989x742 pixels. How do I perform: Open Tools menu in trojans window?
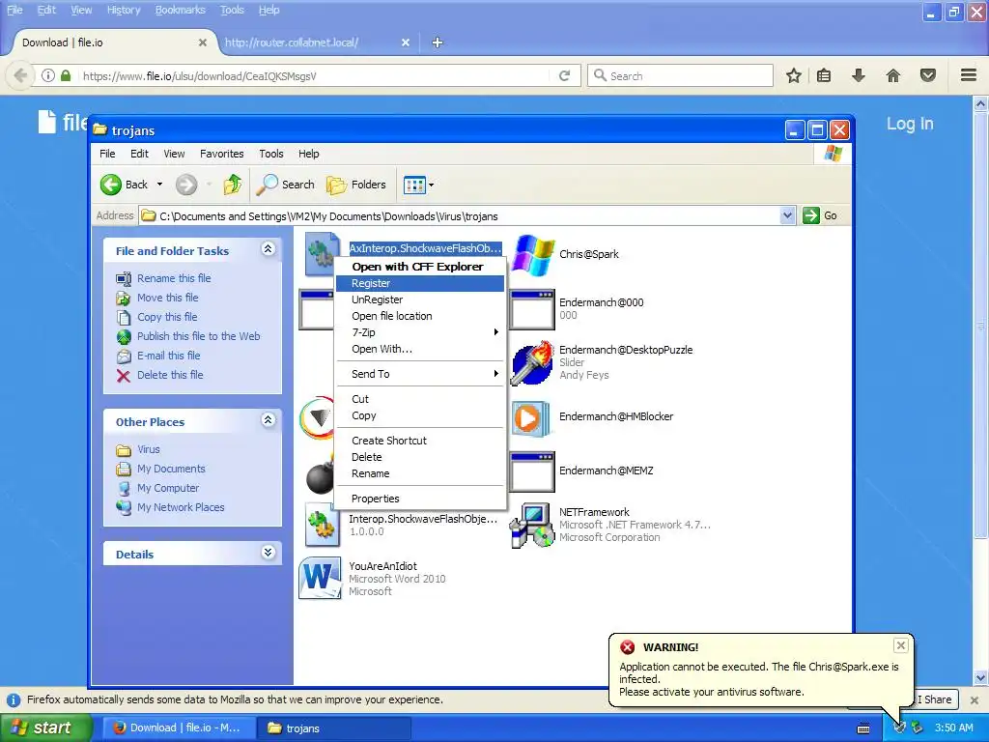pos(271,154)
